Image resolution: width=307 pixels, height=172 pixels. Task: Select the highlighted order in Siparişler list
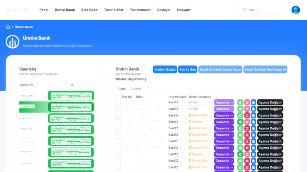coord(57,107)
